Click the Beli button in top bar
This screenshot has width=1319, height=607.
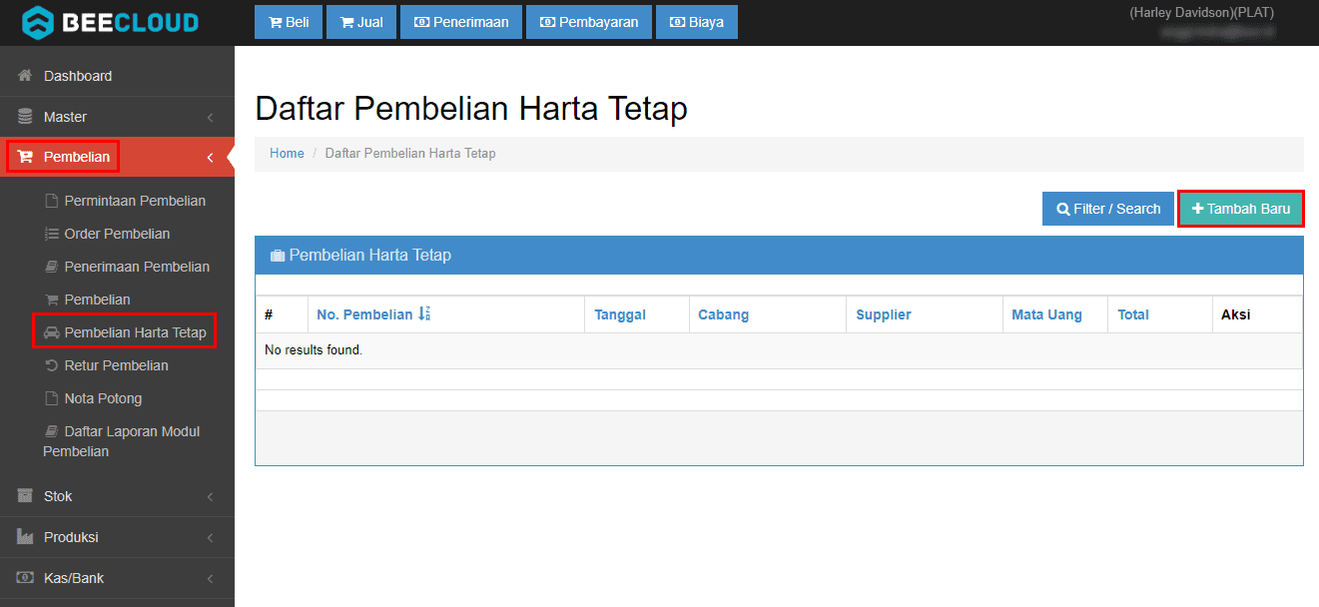289,22
